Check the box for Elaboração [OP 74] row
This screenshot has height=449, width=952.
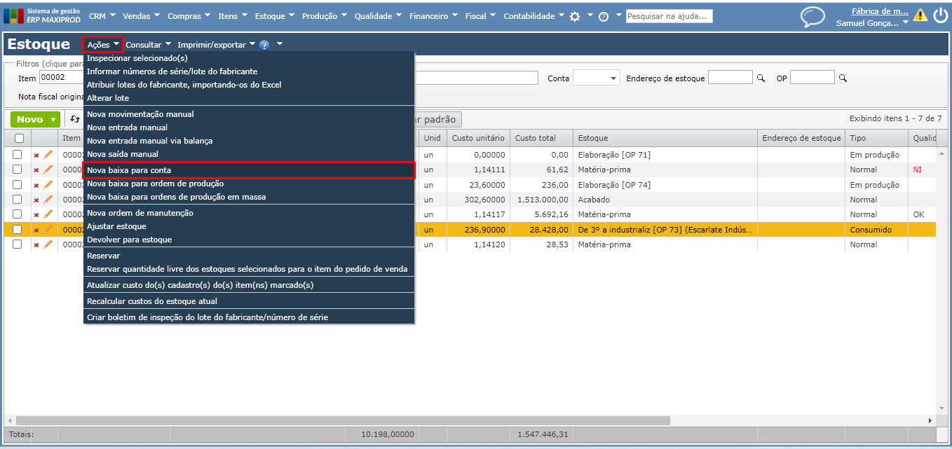point(18,185)
